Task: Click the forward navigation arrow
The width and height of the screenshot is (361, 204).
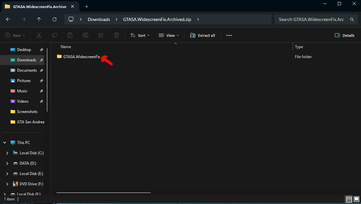Action: [x=24, y=19]
